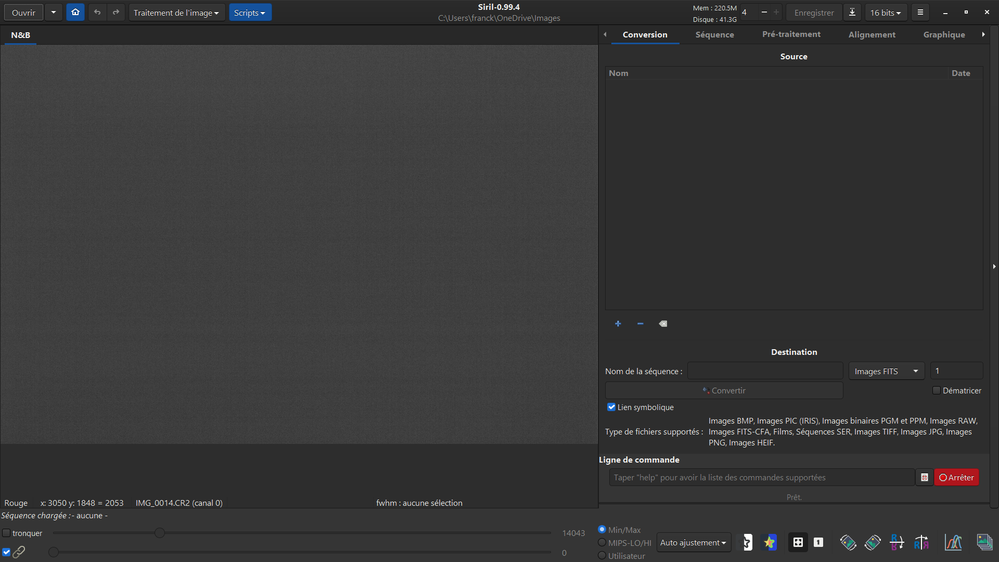Click the zoom-to-fit icon
999x562 pixels.
[798, 543]
